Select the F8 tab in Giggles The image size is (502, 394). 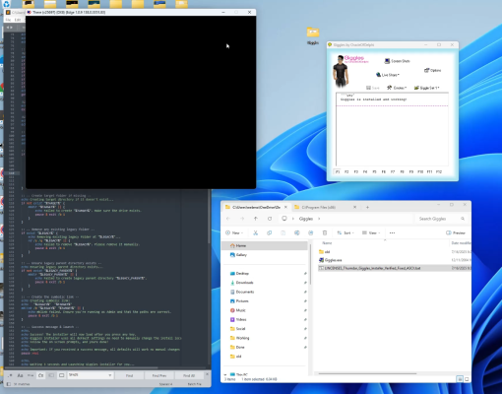point(402,171)
